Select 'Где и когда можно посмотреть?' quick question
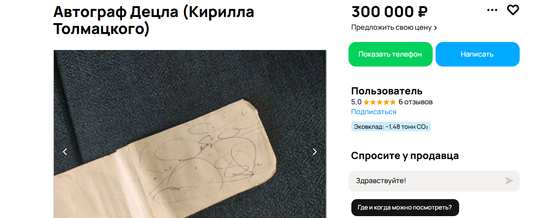This screenshot has width=549, height=218. (x=405, y=208)
